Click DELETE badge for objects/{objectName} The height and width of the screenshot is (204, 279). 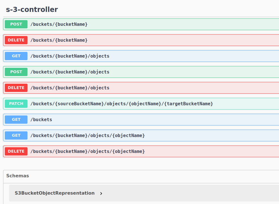(16, 151)
